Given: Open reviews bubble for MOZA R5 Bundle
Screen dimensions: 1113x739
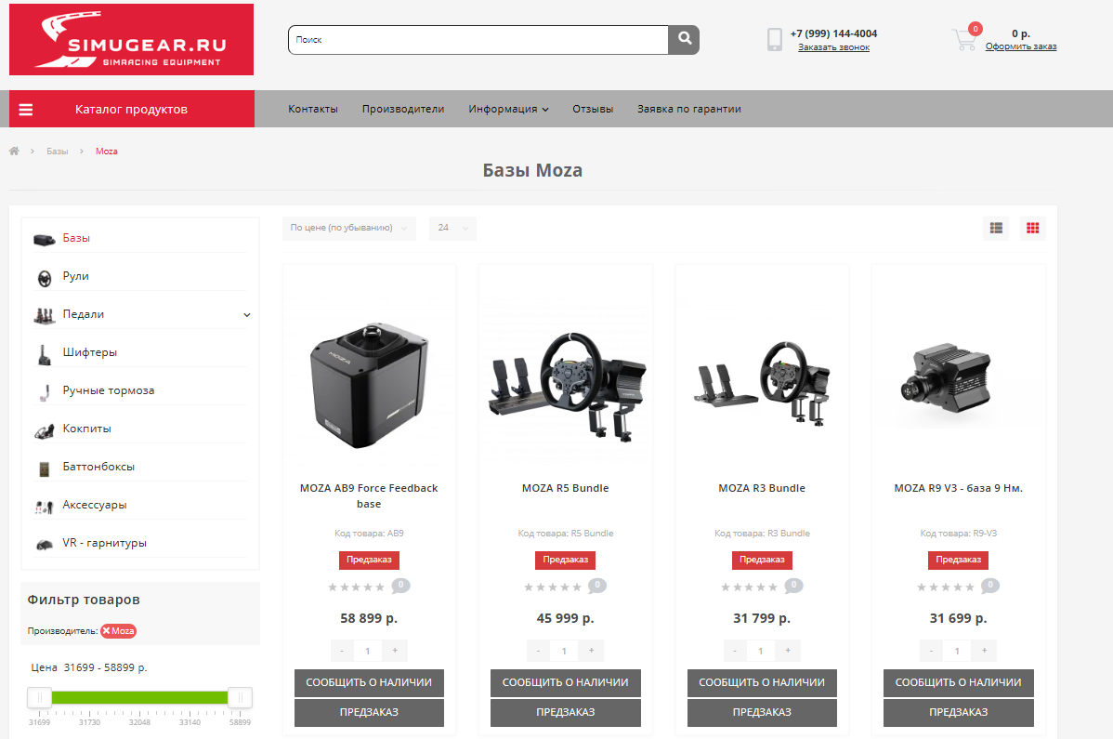Looking at the screenshot, I should coord(597,587).
